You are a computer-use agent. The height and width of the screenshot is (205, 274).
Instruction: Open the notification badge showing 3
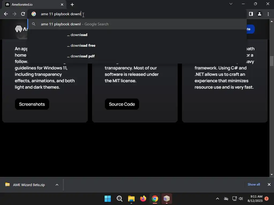click(x=267, y=198)
